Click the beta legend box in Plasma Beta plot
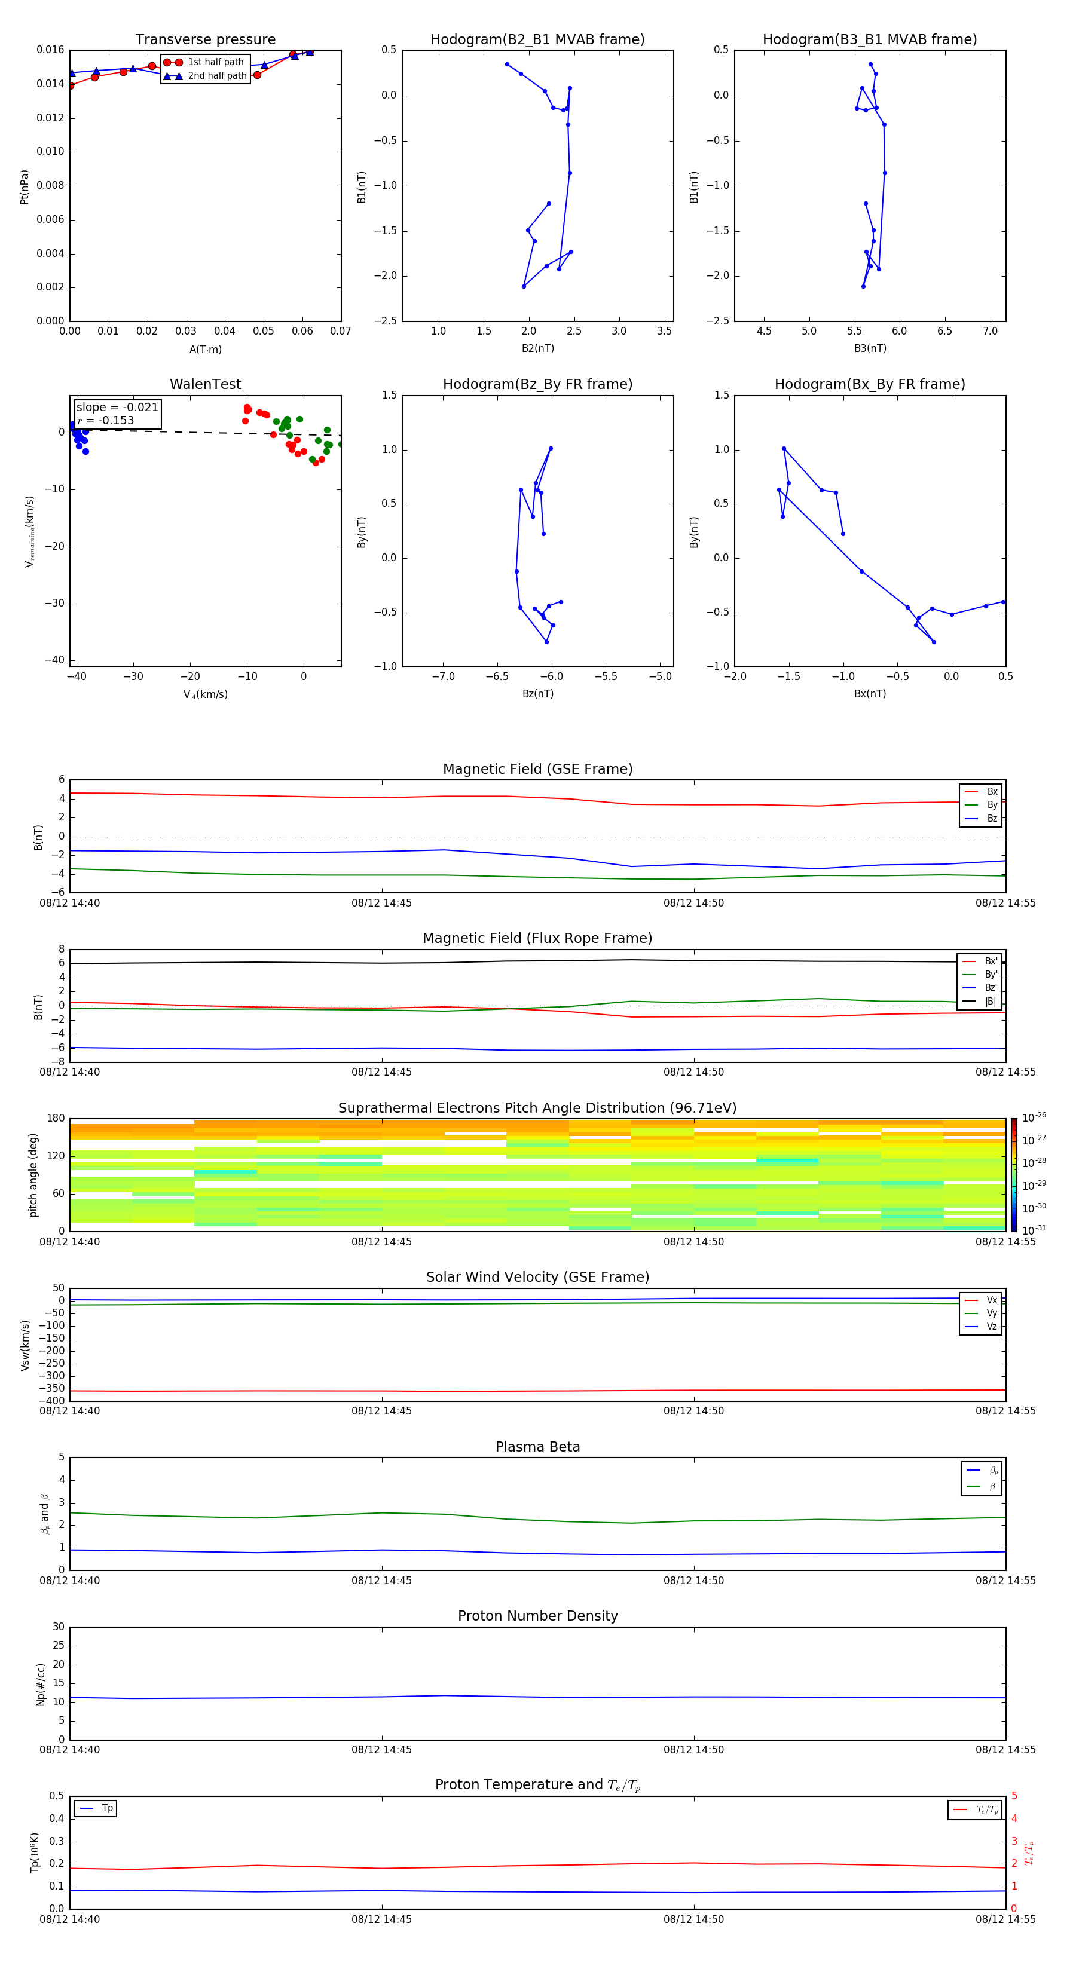Screen dimensions: 1076x1972 click(981, 1478)
